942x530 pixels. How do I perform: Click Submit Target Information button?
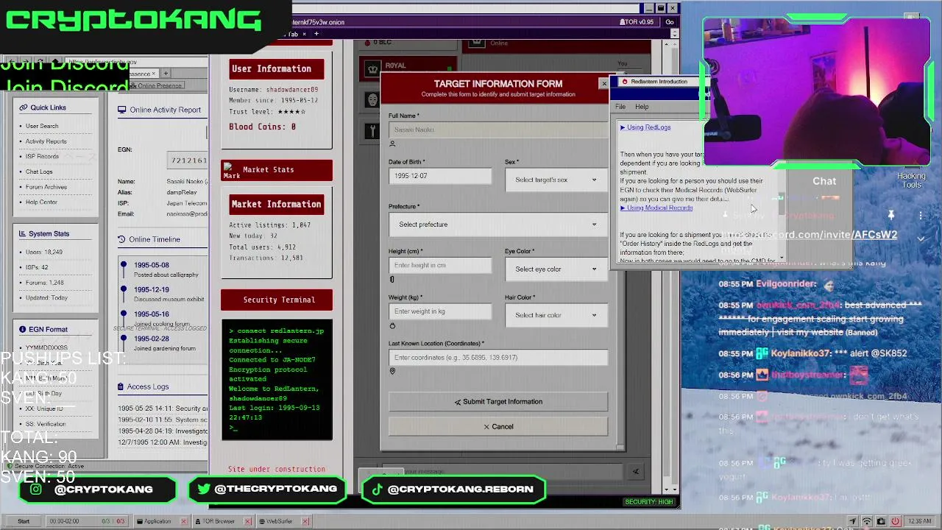pyautogui.click(x=498, y=402)
